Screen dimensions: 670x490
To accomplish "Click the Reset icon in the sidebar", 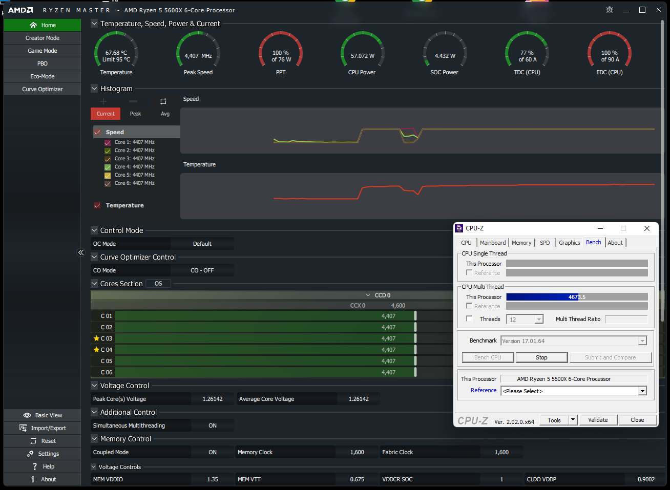I will [33, 441].
